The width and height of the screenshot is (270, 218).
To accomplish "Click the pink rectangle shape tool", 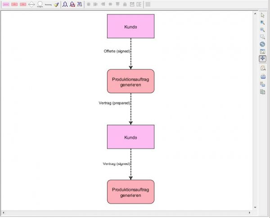I will pos(6,4).
